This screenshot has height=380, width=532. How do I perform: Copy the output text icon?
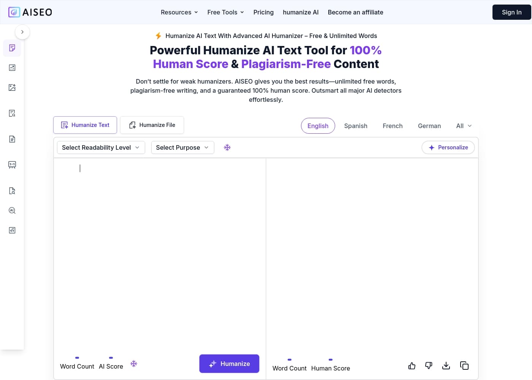(x=464, y=366)
